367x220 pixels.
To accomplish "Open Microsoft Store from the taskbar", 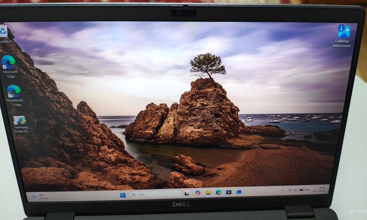I will (229, 192).
